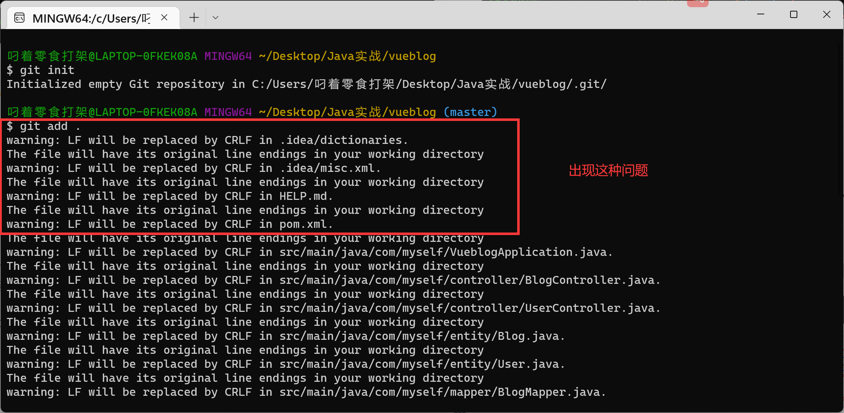Close the MINGW64 terminal tab
Screen dimensions: 844x413
coord(164,17)
